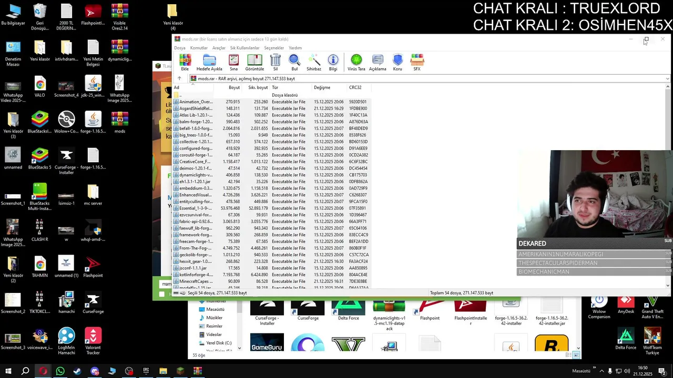This screenshot has width=673, height=378.
Task: Select Müzikler in Explorer navigation pane
Action: (214, 318)
